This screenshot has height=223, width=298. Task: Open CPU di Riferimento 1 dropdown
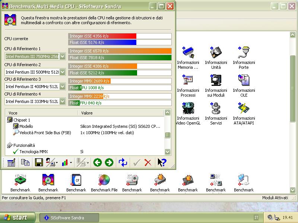pyautogui.click(x=62, y=56)
